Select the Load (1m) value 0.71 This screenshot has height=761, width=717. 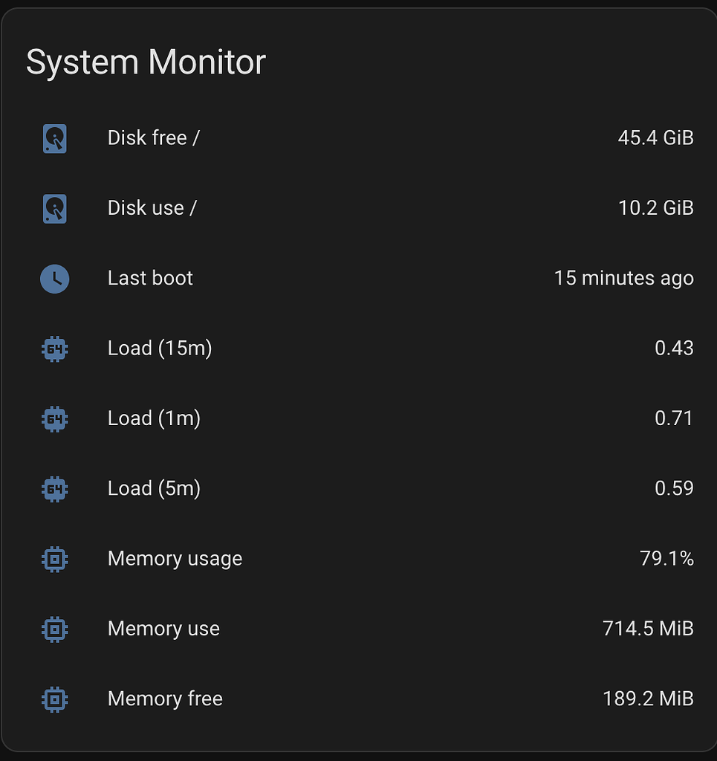click(675, 418)
